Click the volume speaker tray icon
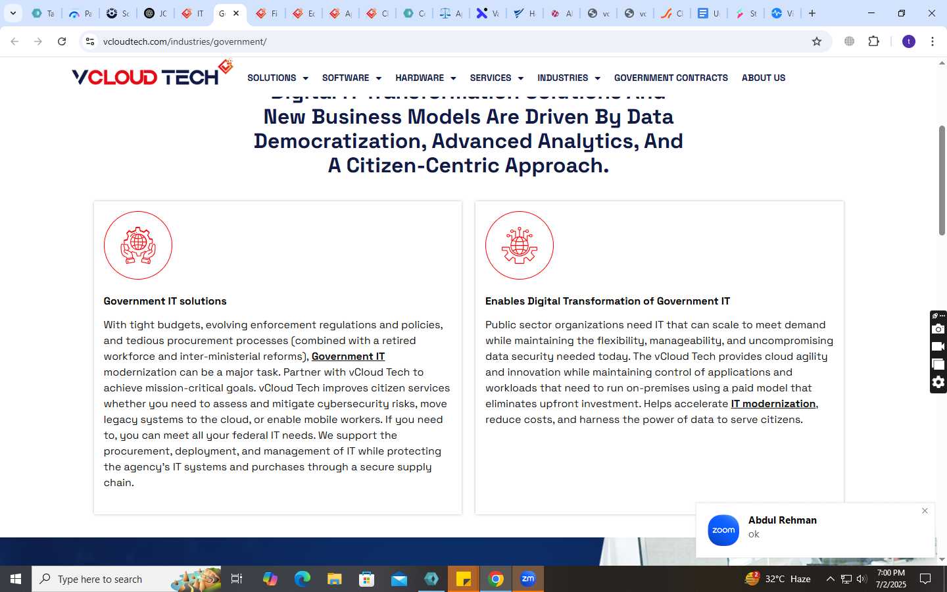The width and height of the screenshot is (947, 592). click(x=862, y=579)
